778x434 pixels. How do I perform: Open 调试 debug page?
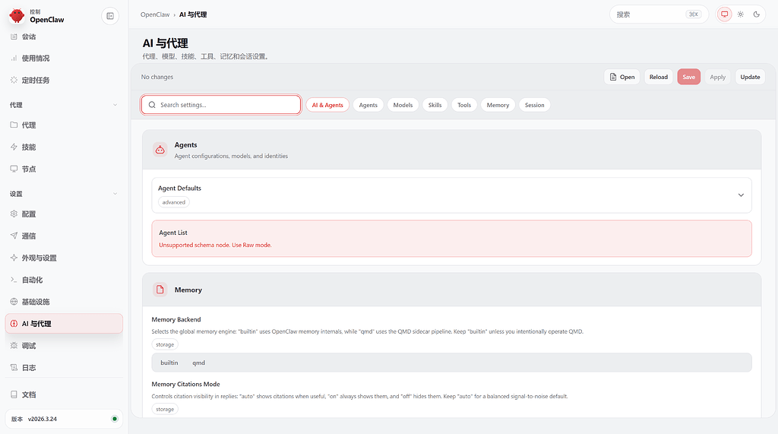click(64, 346)
